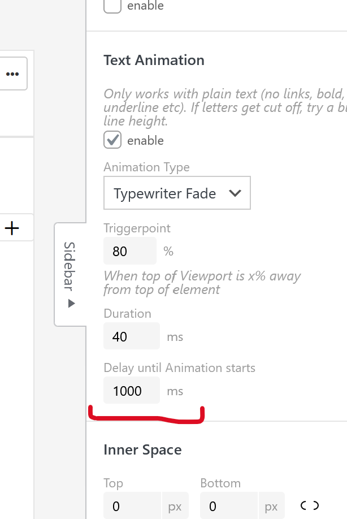Screen dimensions: 347x519
Task: Focus the Triggerpoint field showing 80
Action: [129, 251]
